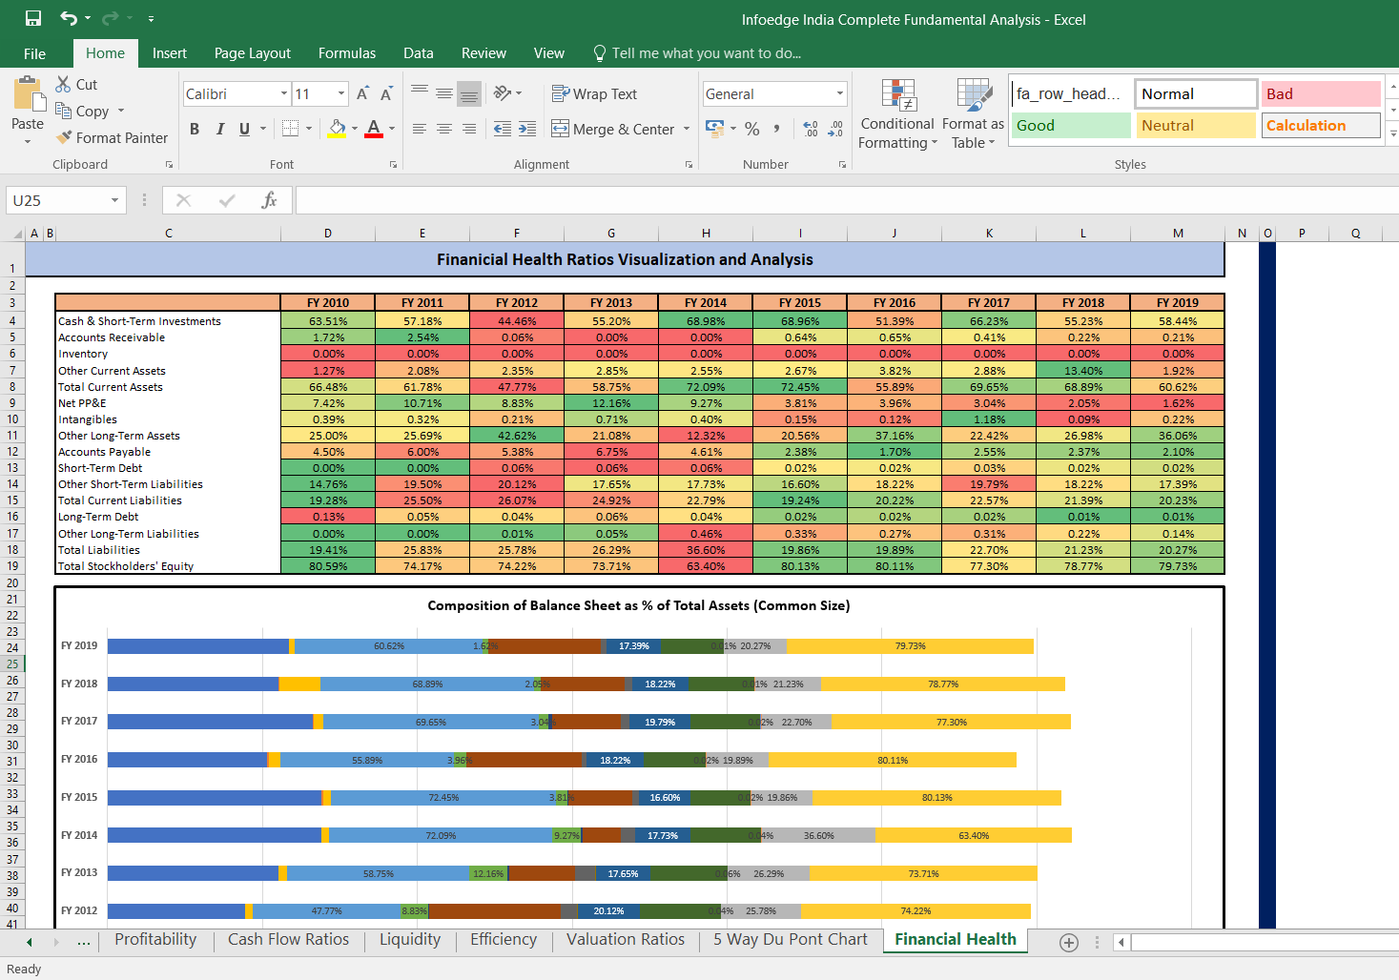Screen dimensions: 1399x980
Task: Switch to Data ribbon tab
Action: tap(419, 53)
